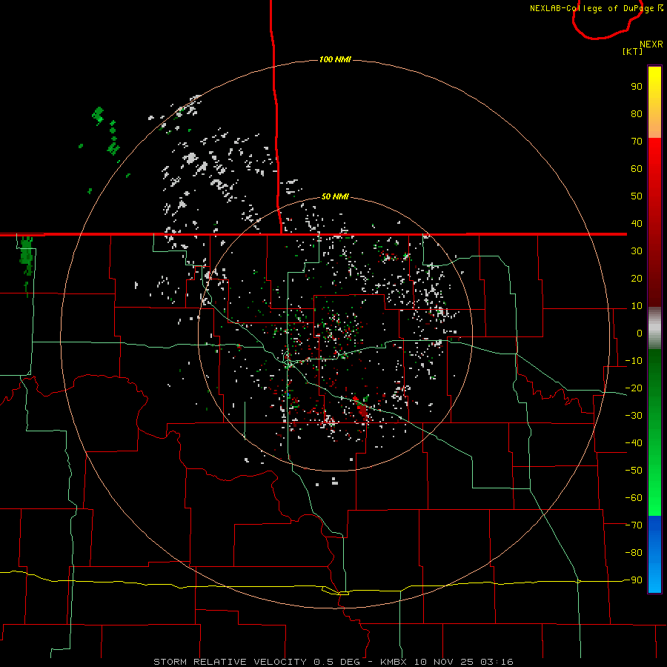Click the positive 10 value on the scale
The image size is (667, 667).
point(637,306)
